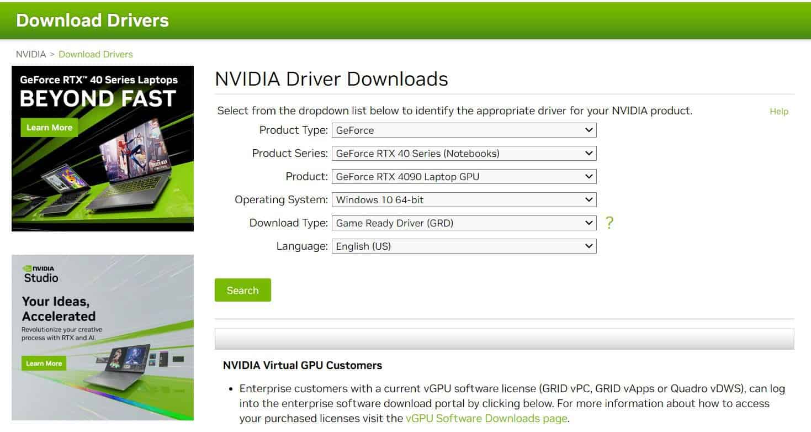
Task: Click the green Search button
Action: 243,290
